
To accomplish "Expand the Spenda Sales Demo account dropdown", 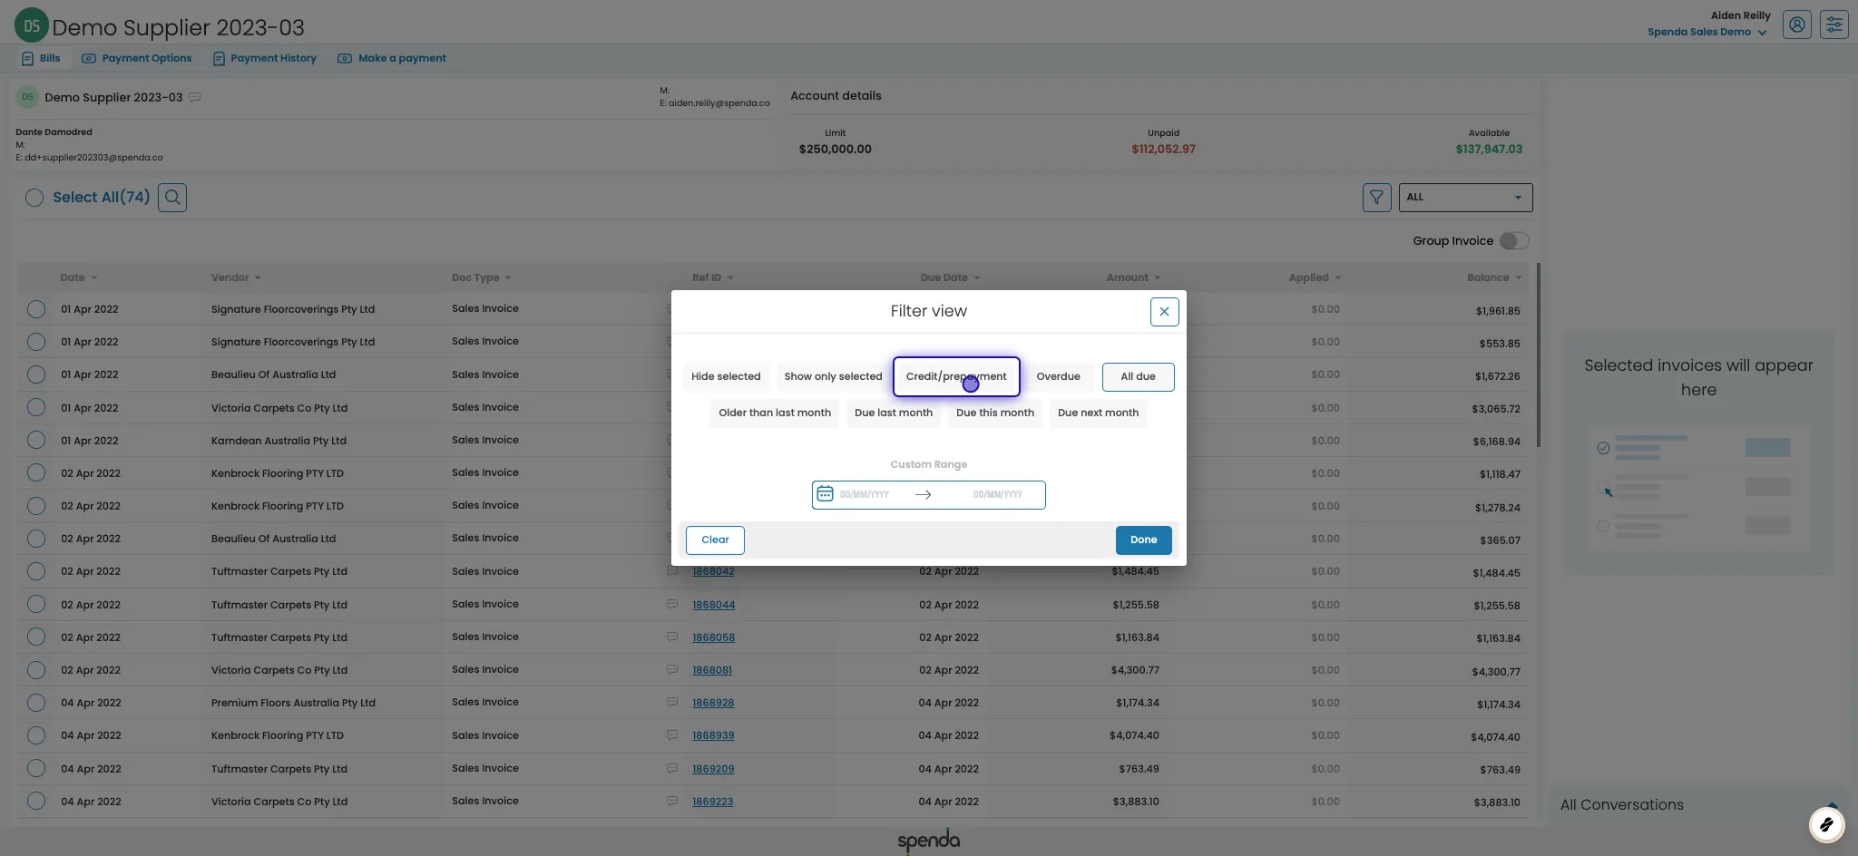I will (x=1706, y=32).
